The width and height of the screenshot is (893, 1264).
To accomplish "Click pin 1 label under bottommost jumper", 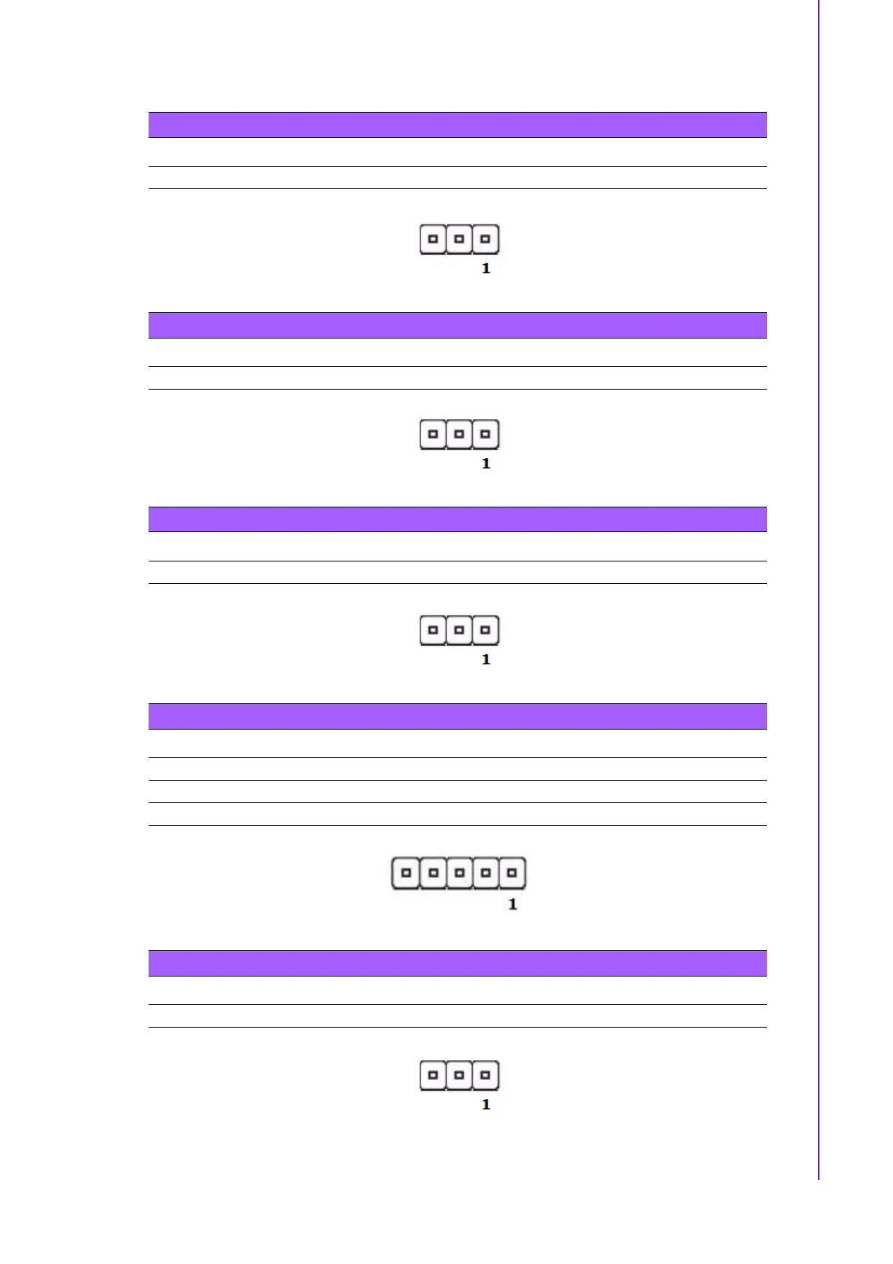I will [486, 1104].
